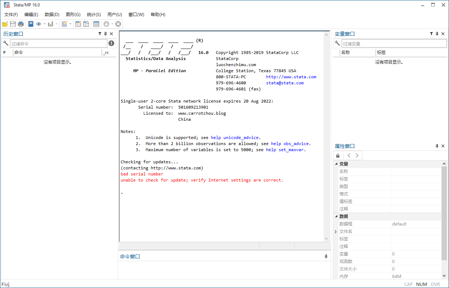Pin the 命令窗口 panel
The image size is (449, 288).
326,257
